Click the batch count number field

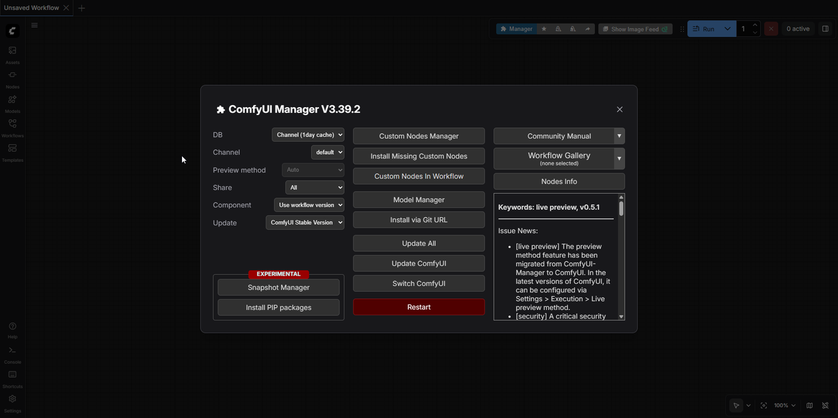(744, 29)
